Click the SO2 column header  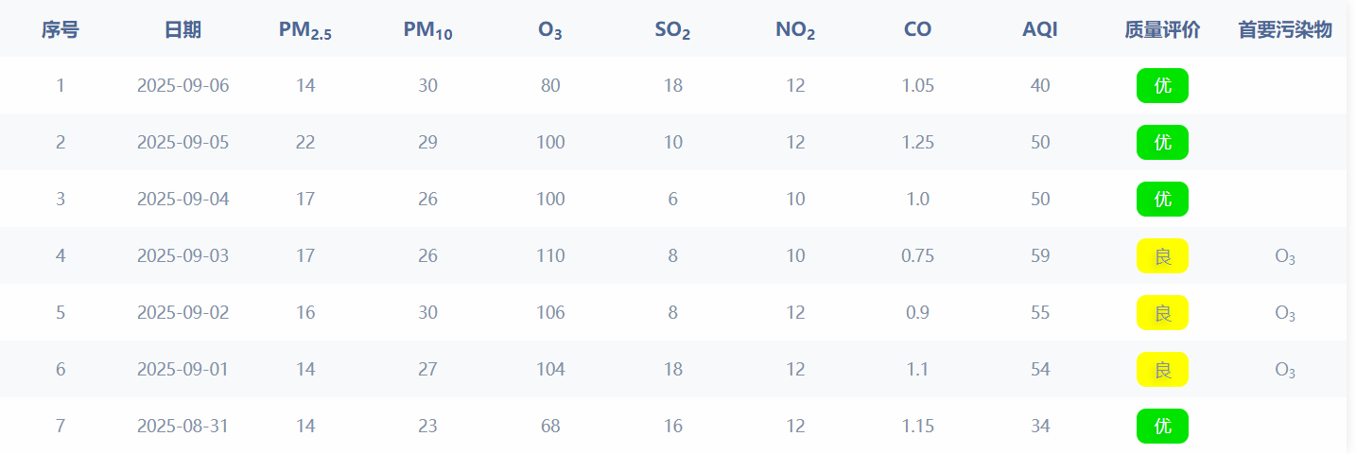(x=672, y=30)
